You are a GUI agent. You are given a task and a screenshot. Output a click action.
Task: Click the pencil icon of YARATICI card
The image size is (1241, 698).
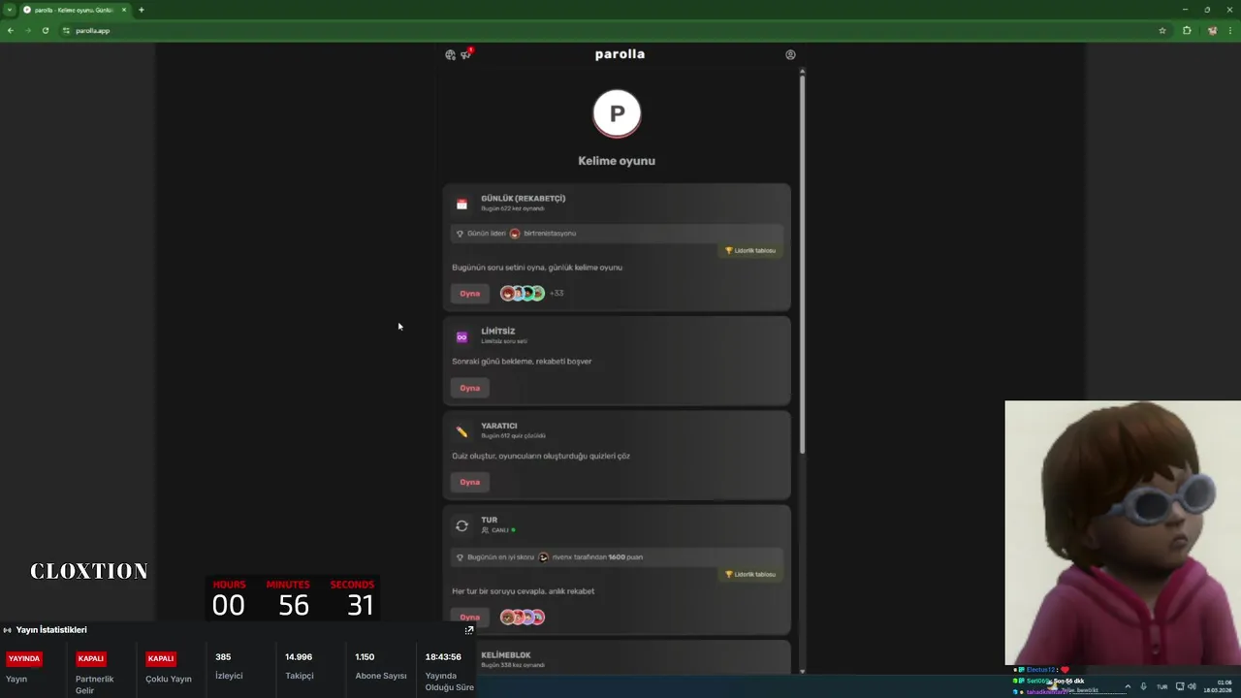tap(461, 431)
